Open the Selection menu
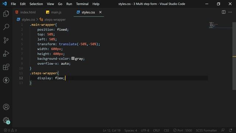Viewport: 236px width, 133px height. point(36,4)
